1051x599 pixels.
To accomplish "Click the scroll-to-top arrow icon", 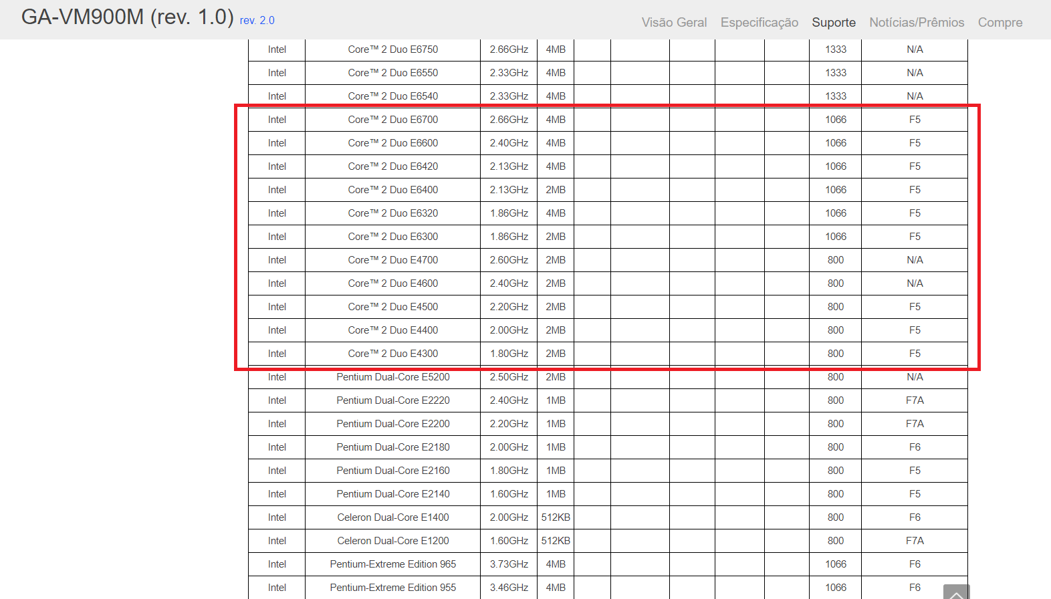I will point(956,592).
